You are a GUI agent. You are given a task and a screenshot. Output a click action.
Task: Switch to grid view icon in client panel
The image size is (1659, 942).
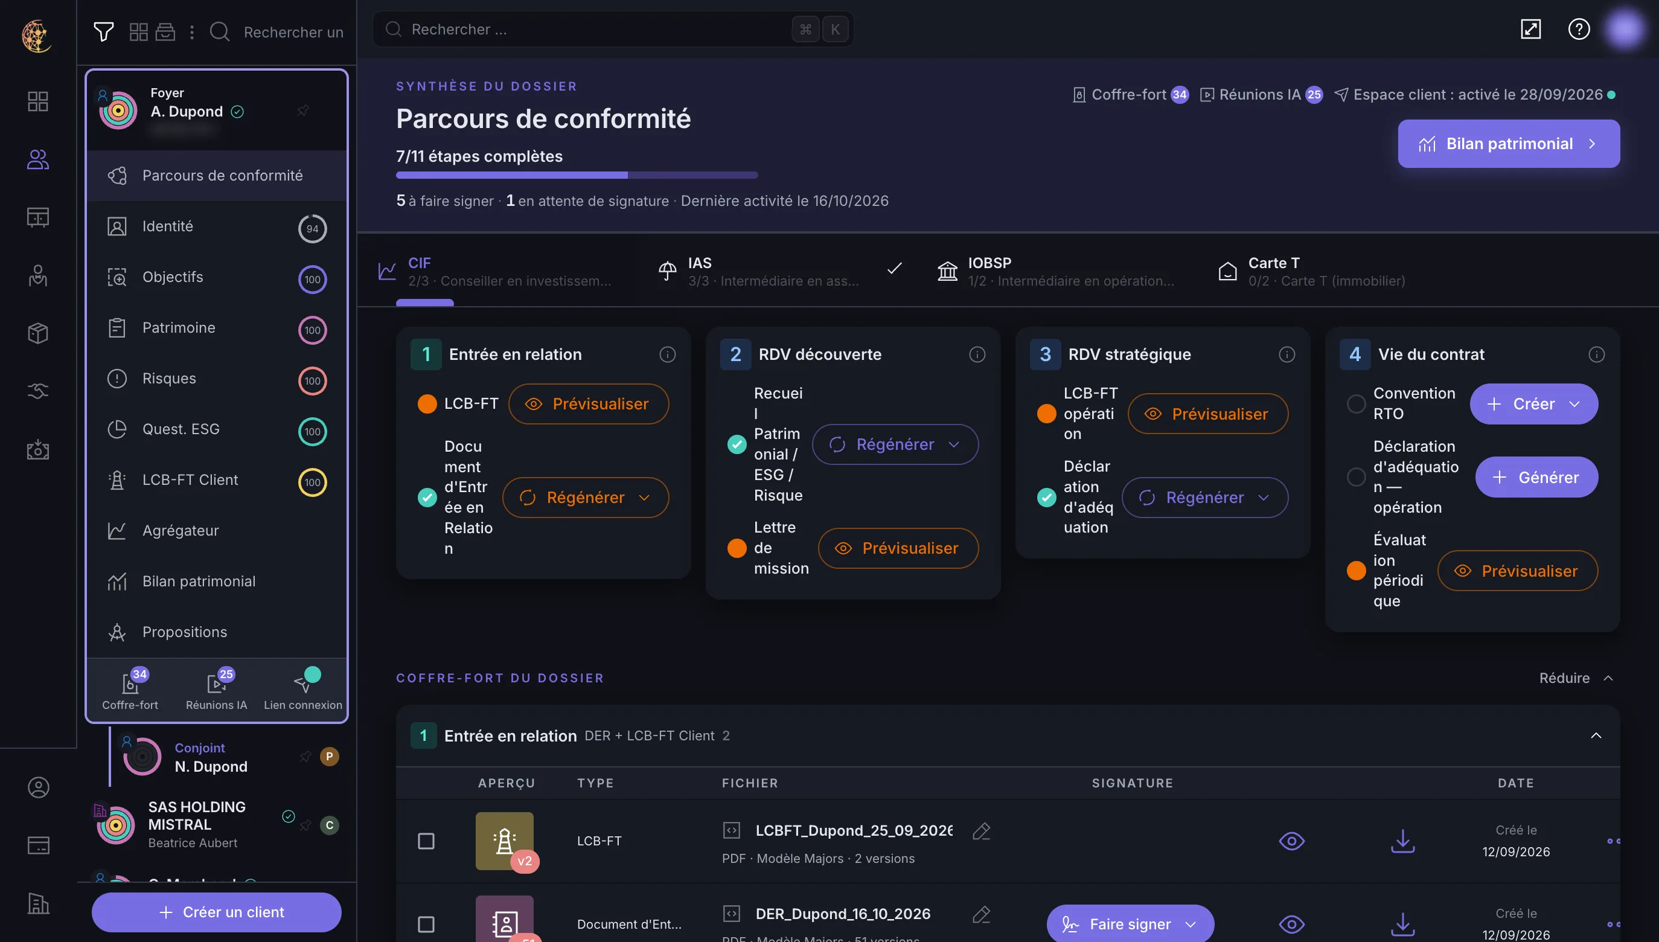138,31
